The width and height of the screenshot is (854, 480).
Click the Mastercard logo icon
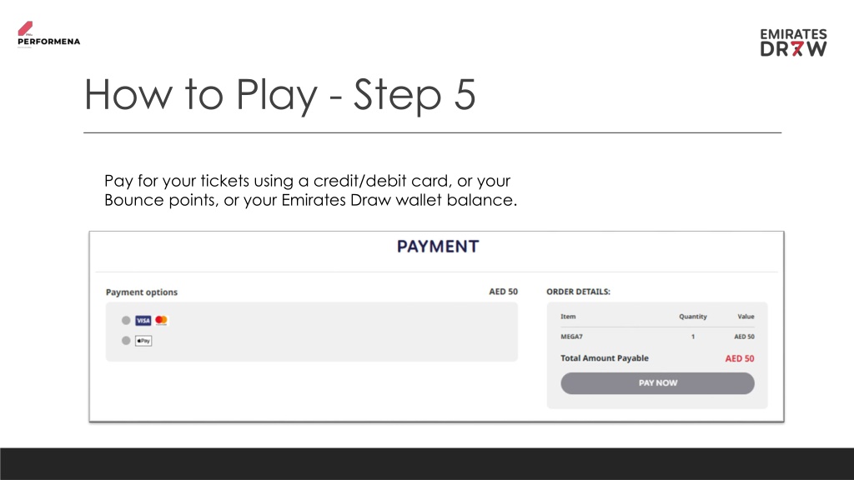click(x=161, y=320)
